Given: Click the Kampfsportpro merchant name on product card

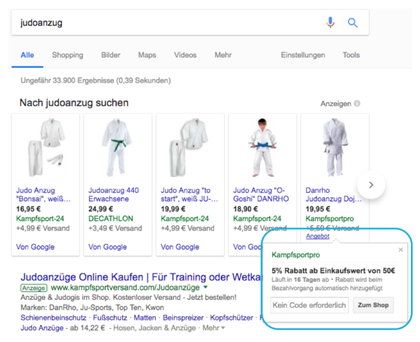Looking at the screenshot, I should pos(329,218).
